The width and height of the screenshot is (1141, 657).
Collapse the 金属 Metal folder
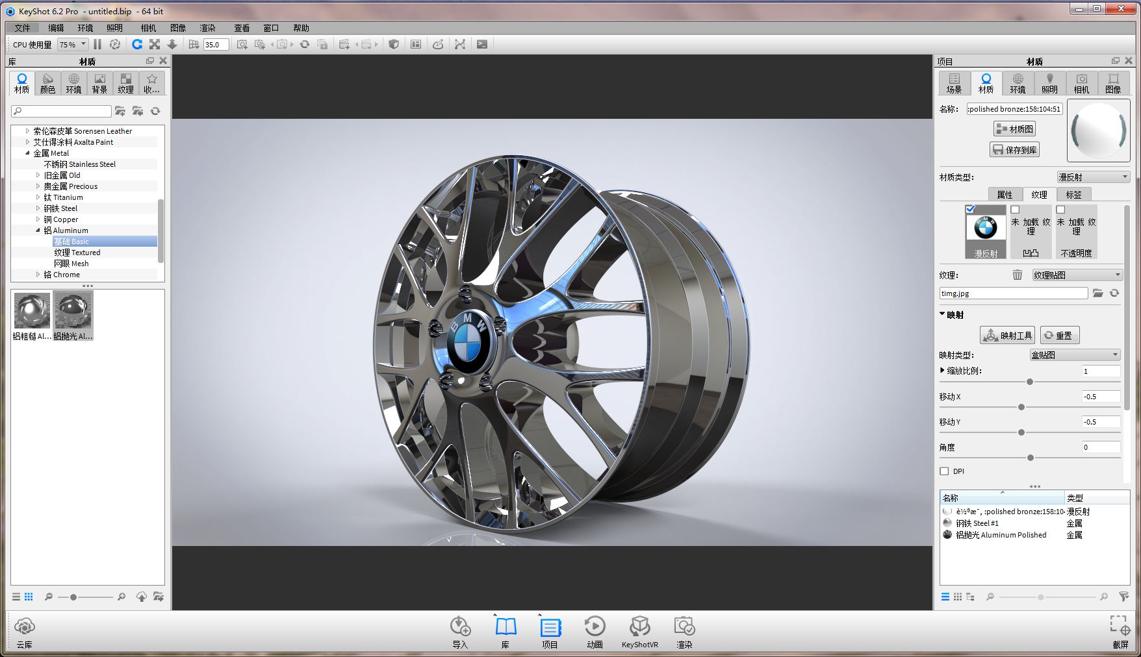click(x=27, y=153)
